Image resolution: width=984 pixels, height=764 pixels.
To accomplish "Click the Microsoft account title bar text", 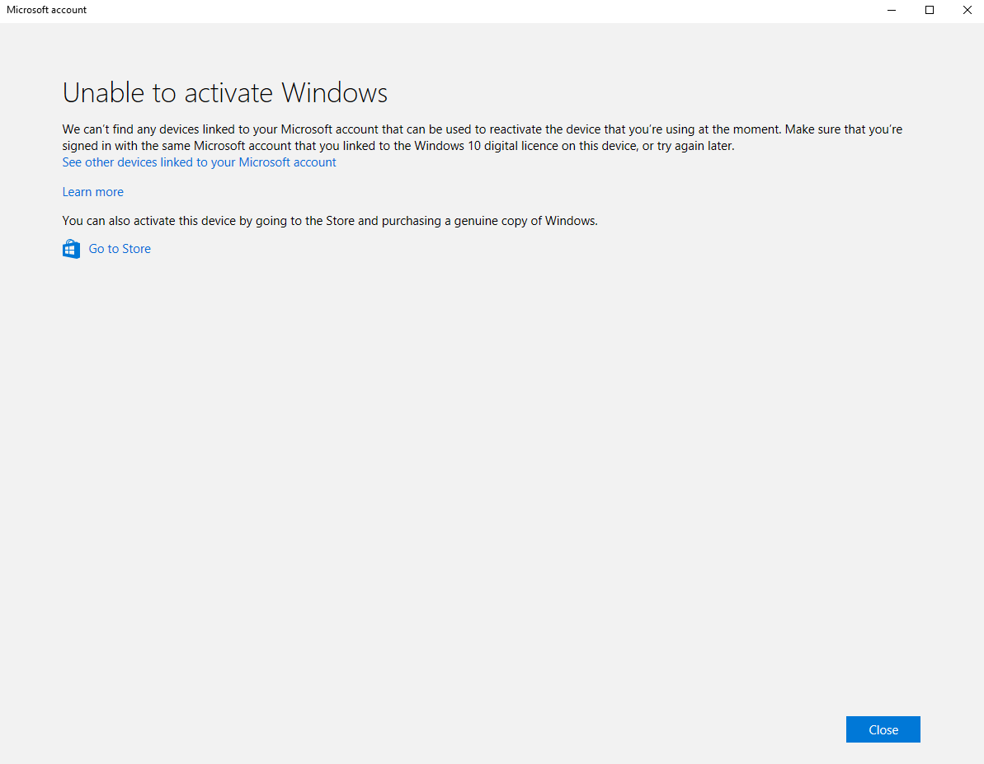I will point(46,10).
